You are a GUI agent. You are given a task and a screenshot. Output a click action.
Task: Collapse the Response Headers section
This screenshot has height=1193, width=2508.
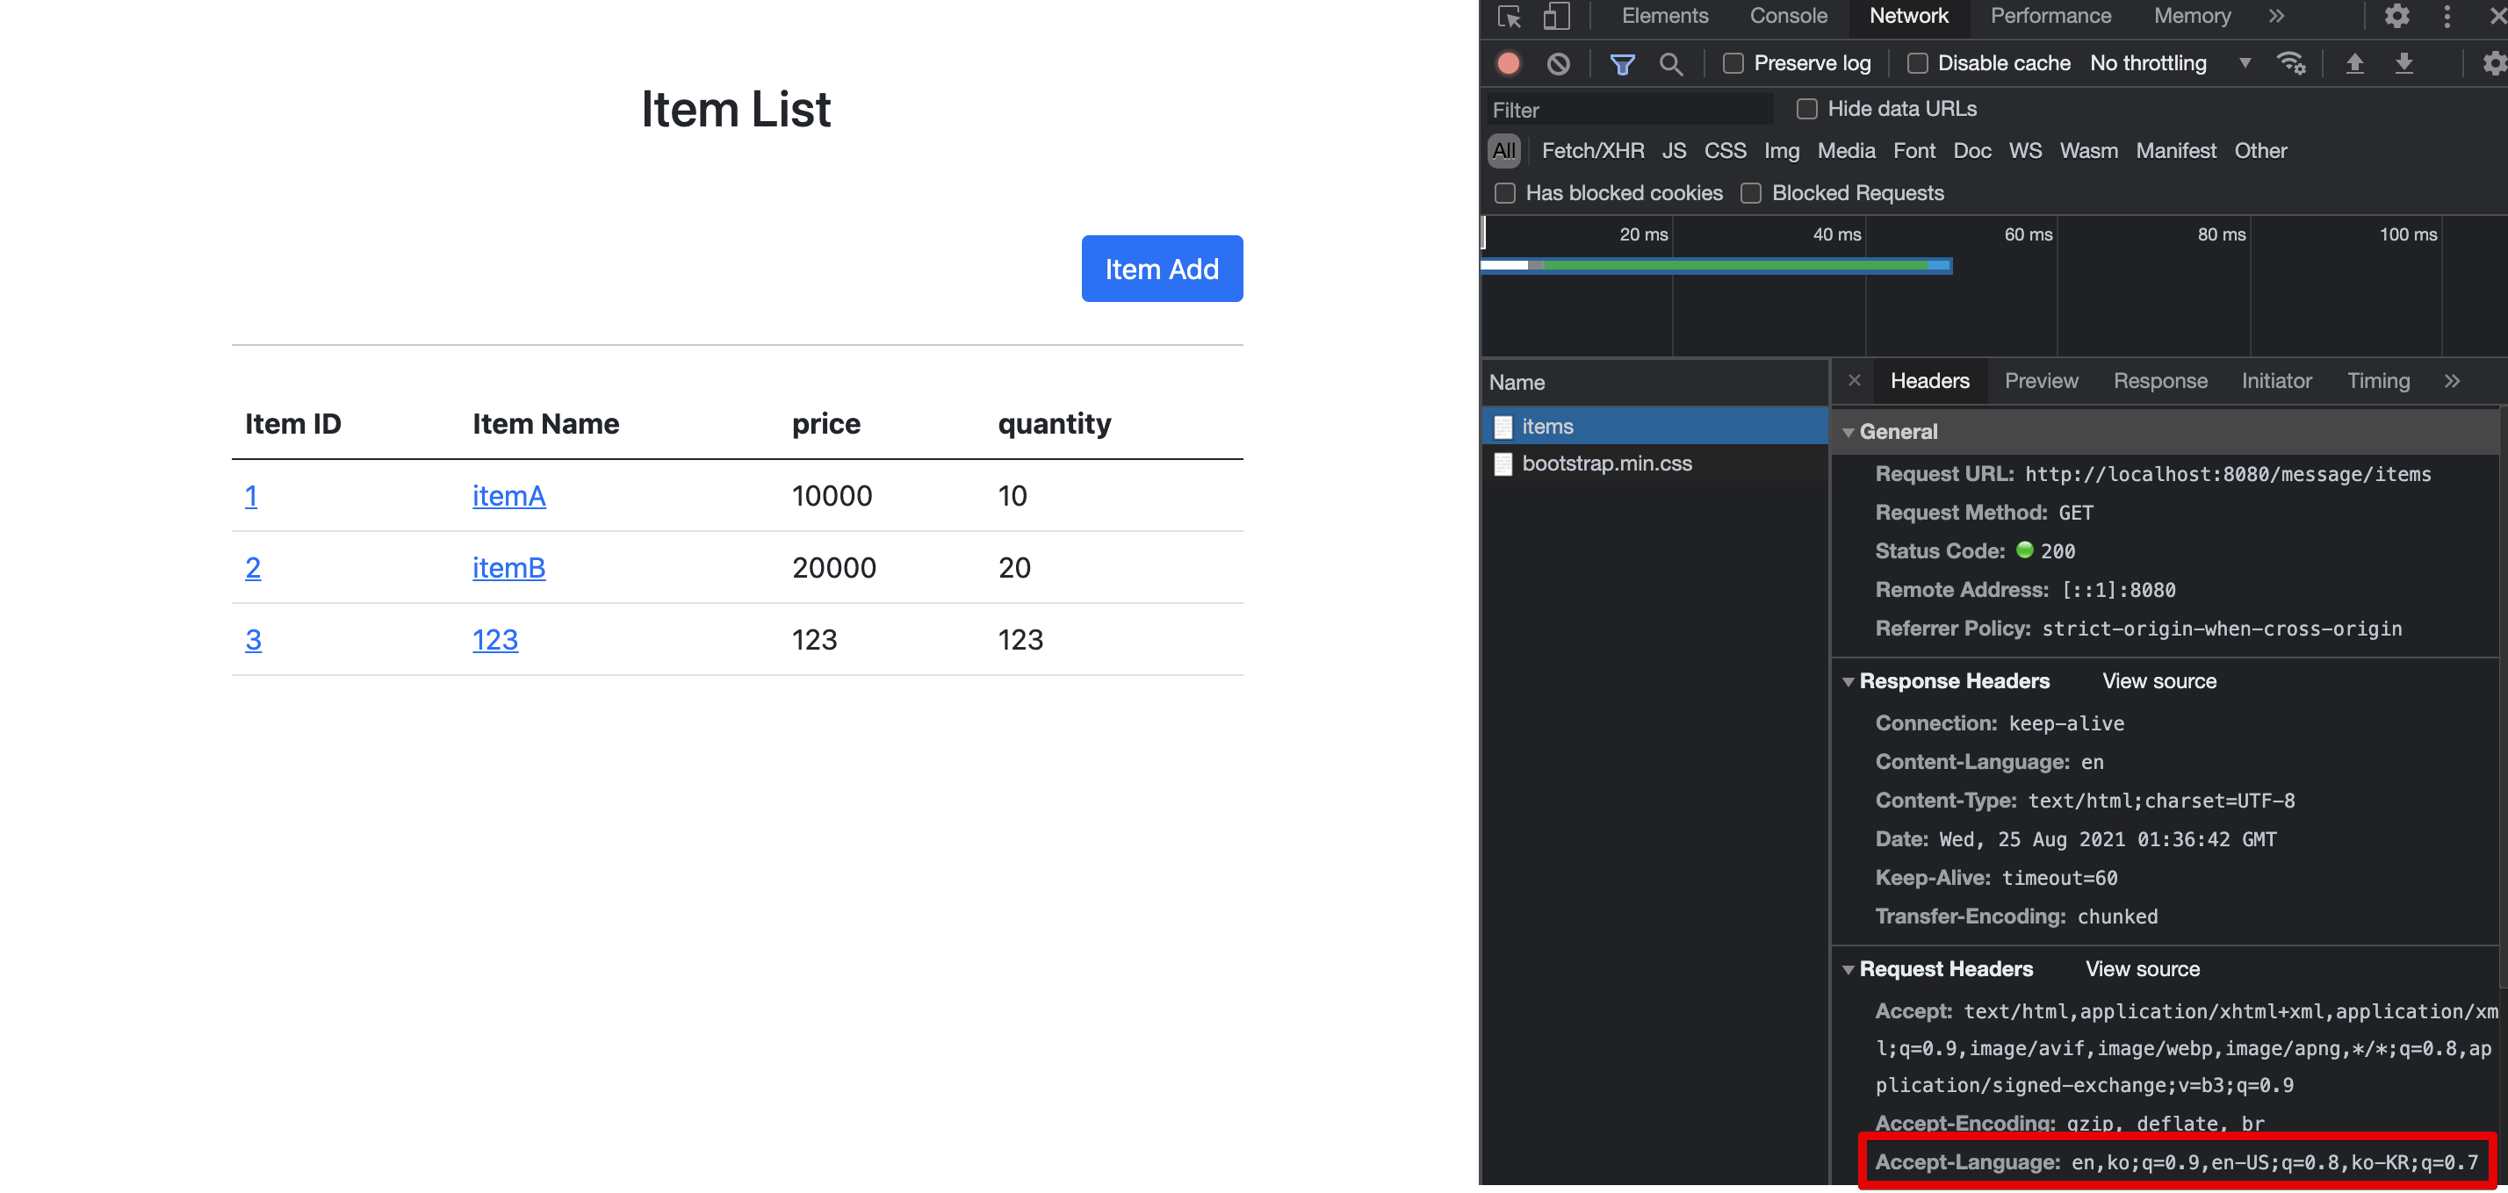pos(1848,681)
